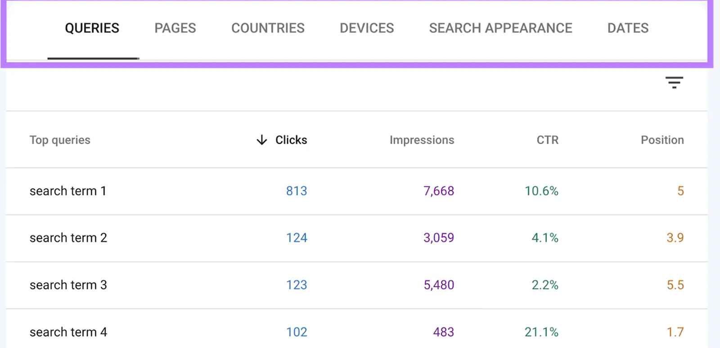Image resolution: width=720 pixels, height=348 pixels.
Task: Sort table by Position header
Action: pos(662,140)
